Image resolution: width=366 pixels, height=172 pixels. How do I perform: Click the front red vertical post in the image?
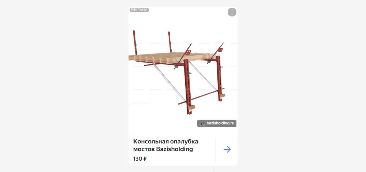tap(188, 87)
